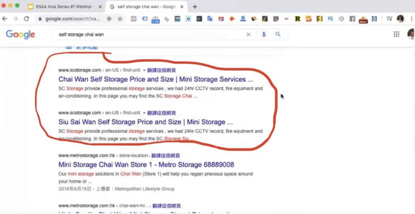Translate the metrostorage store-location result page
Image resolution: width=415 pixels, height=214 pixels.
[x=166, y=156]
